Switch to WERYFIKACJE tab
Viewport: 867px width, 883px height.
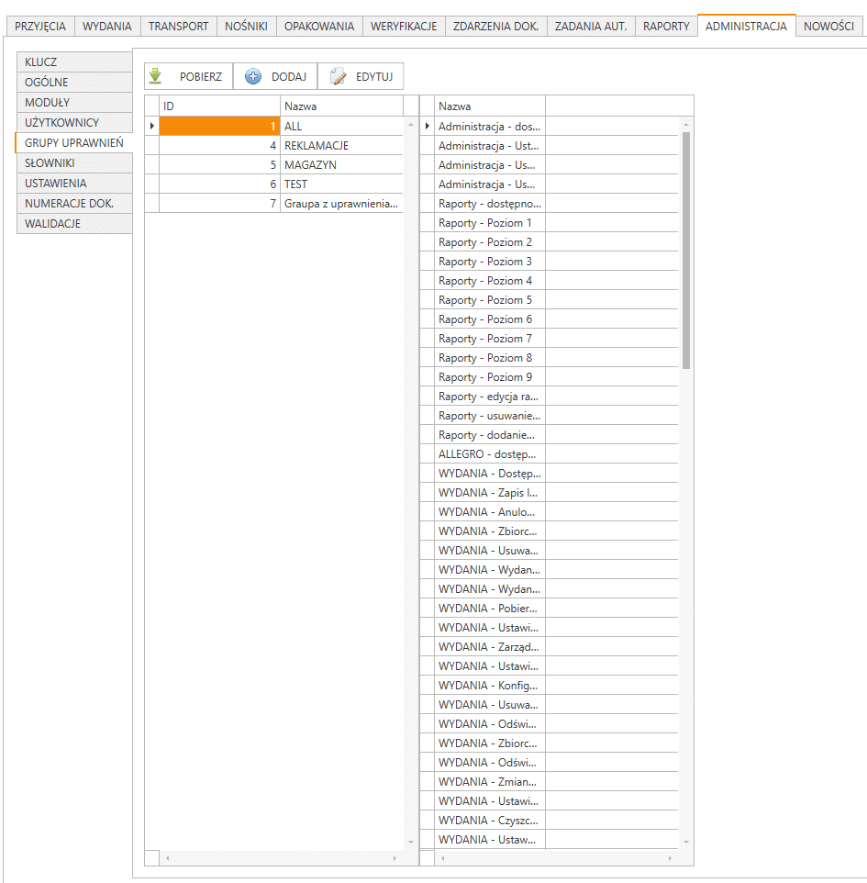coord(404,26)
